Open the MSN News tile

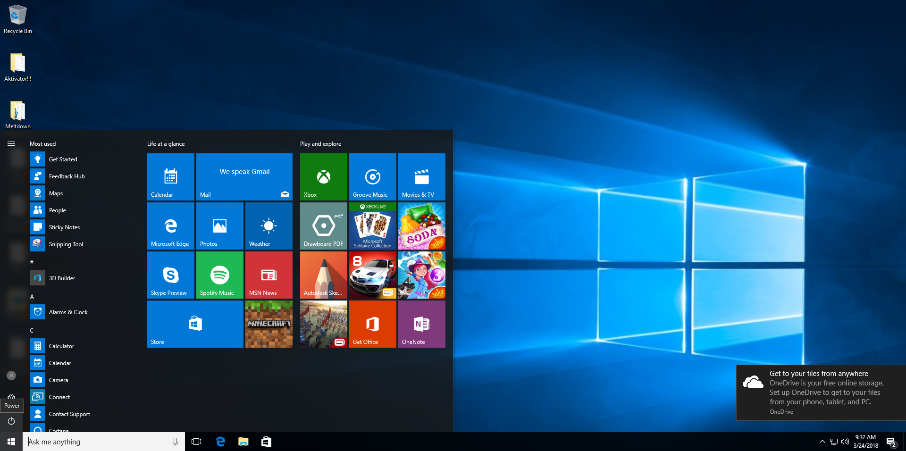click(269, 275)
